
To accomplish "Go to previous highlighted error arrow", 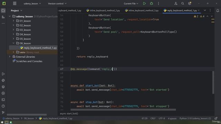I will (207, 16).
